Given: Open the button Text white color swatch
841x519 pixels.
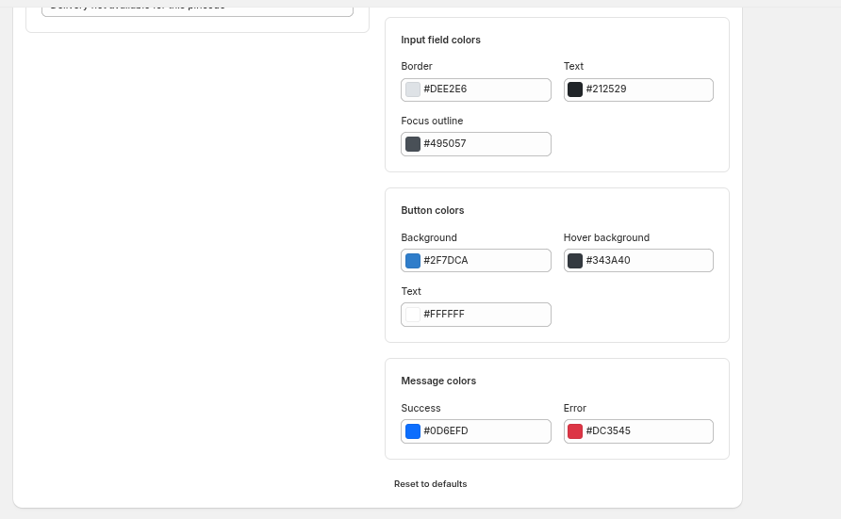Looking at the screenshot, I should coord(412,315).
